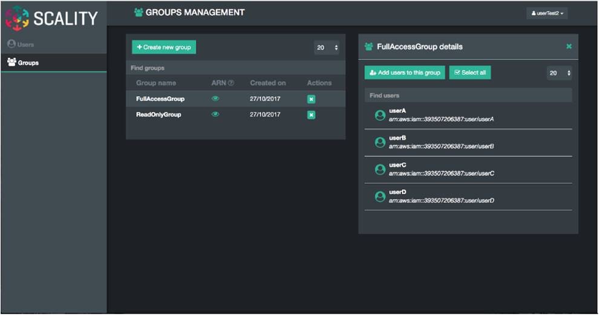
Task: Select ReadOnlyGroup row name
Action: (x=158, y=114)
